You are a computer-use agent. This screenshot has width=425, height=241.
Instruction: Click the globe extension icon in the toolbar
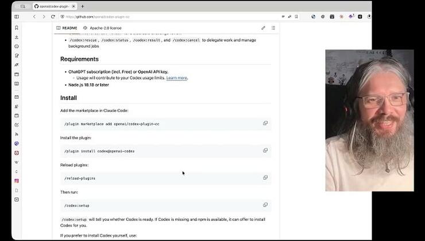(x=314, y=17)
